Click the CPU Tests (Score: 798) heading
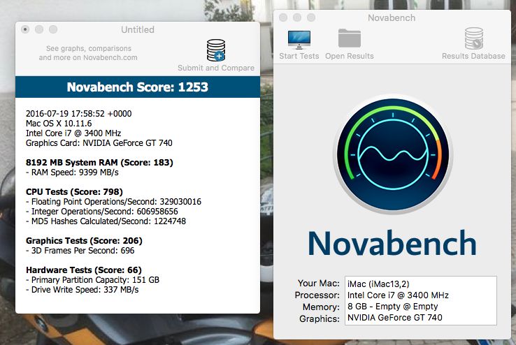Viewport: 516px width, 345px height. coord(74,192)
